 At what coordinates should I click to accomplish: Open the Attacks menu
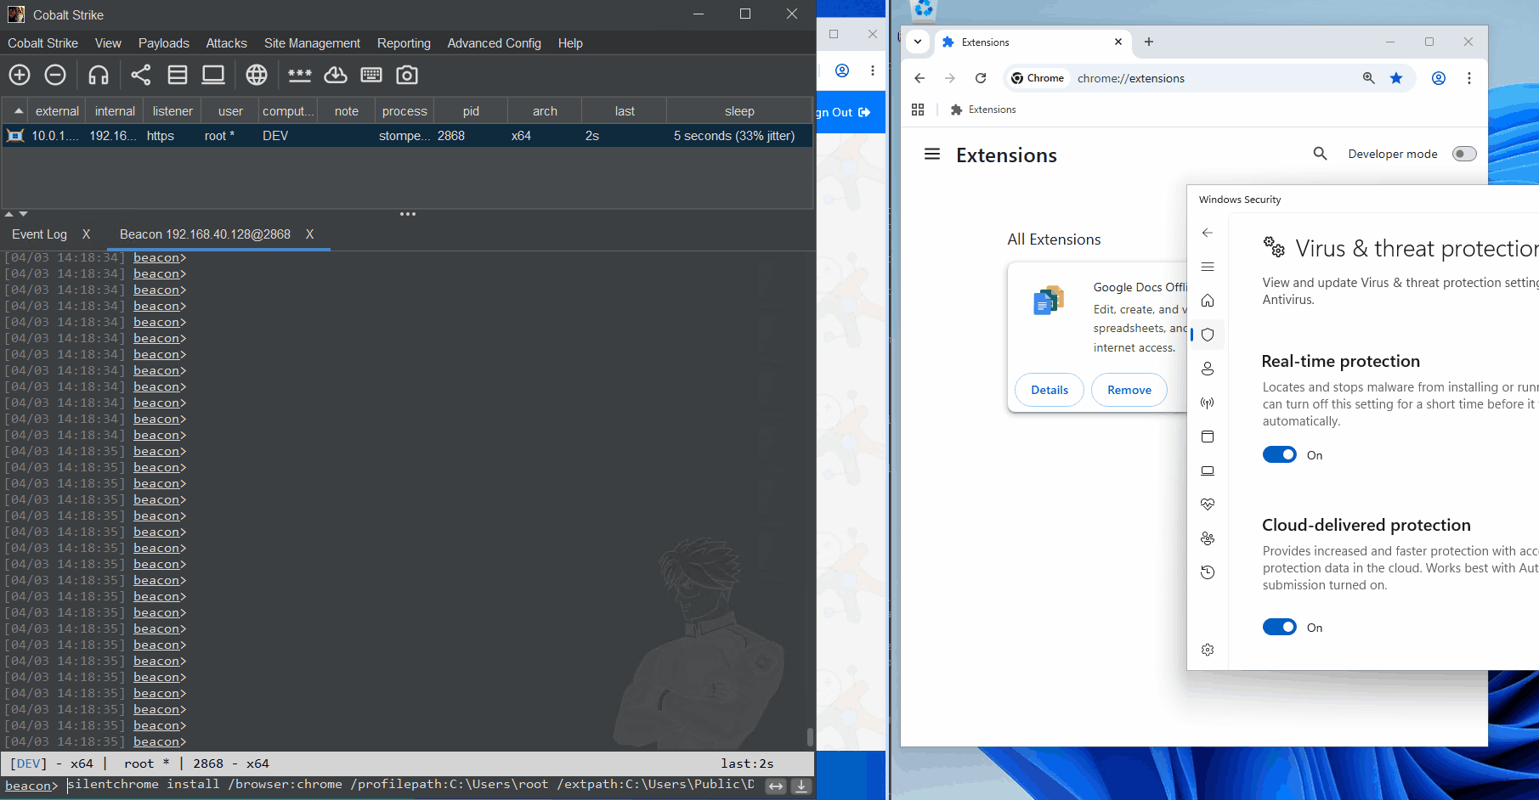point(226,43)
